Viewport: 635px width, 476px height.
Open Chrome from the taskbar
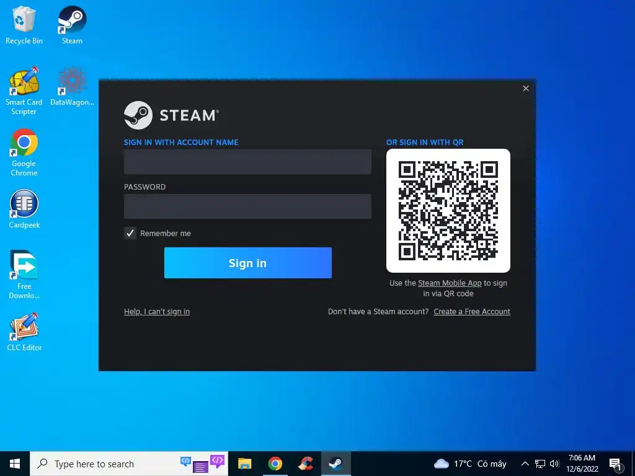point(275,464)
